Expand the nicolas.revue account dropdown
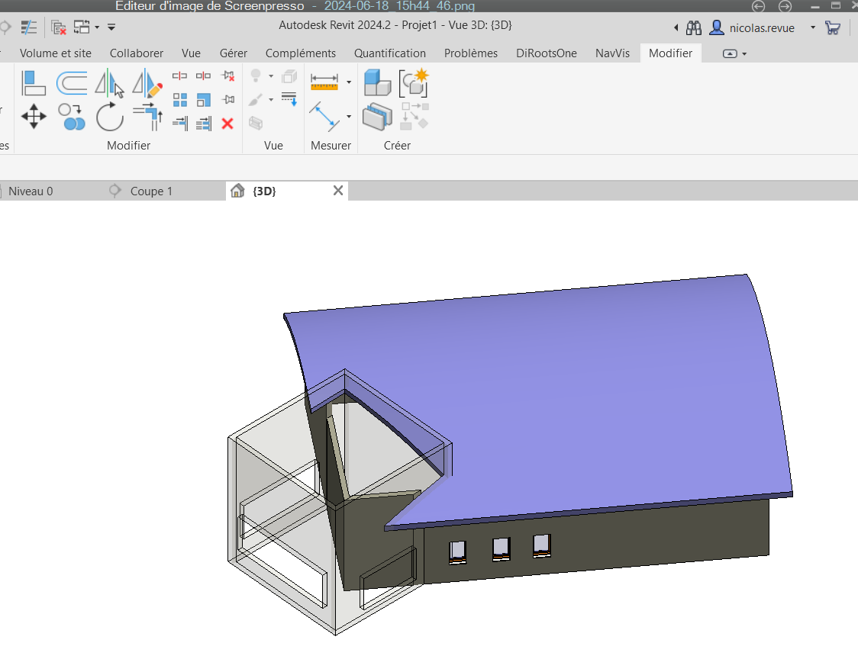 pyautogui.click(x=812, y=28)
